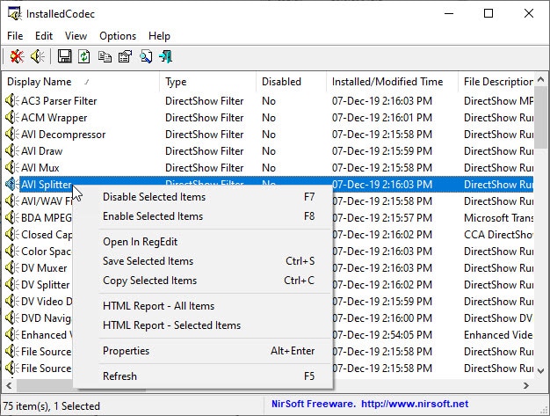Screen dimensions: 550x416
Task: Click the Exit door toolbar icon
Action: click(x=165, y=56)
